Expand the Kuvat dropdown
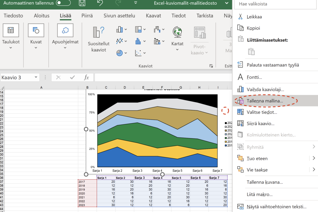318x212 pixels. 36,48
